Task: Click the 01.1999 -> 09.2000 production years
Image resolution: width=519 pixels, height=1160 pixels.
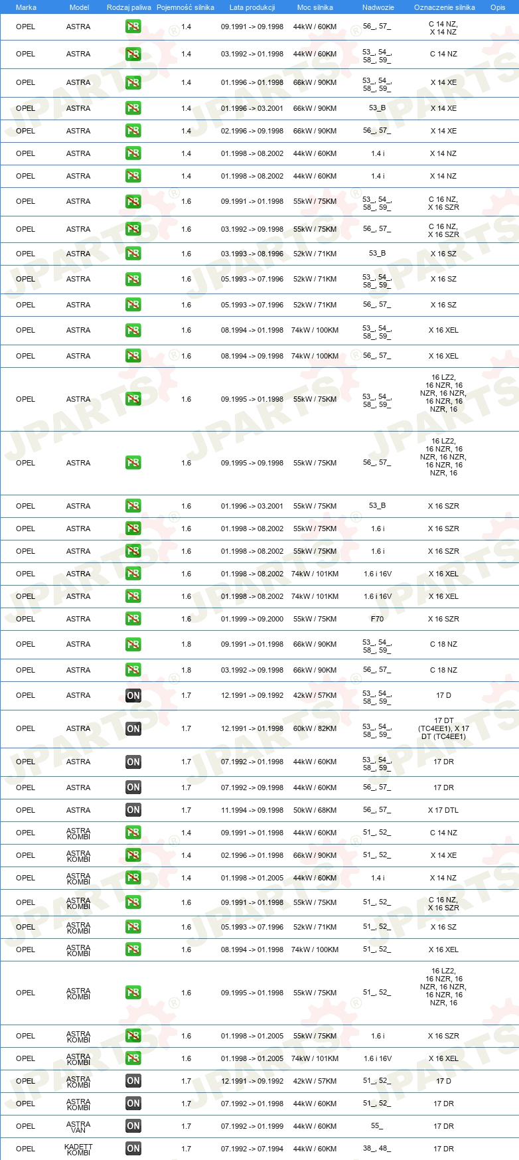Action: (252, 619)
